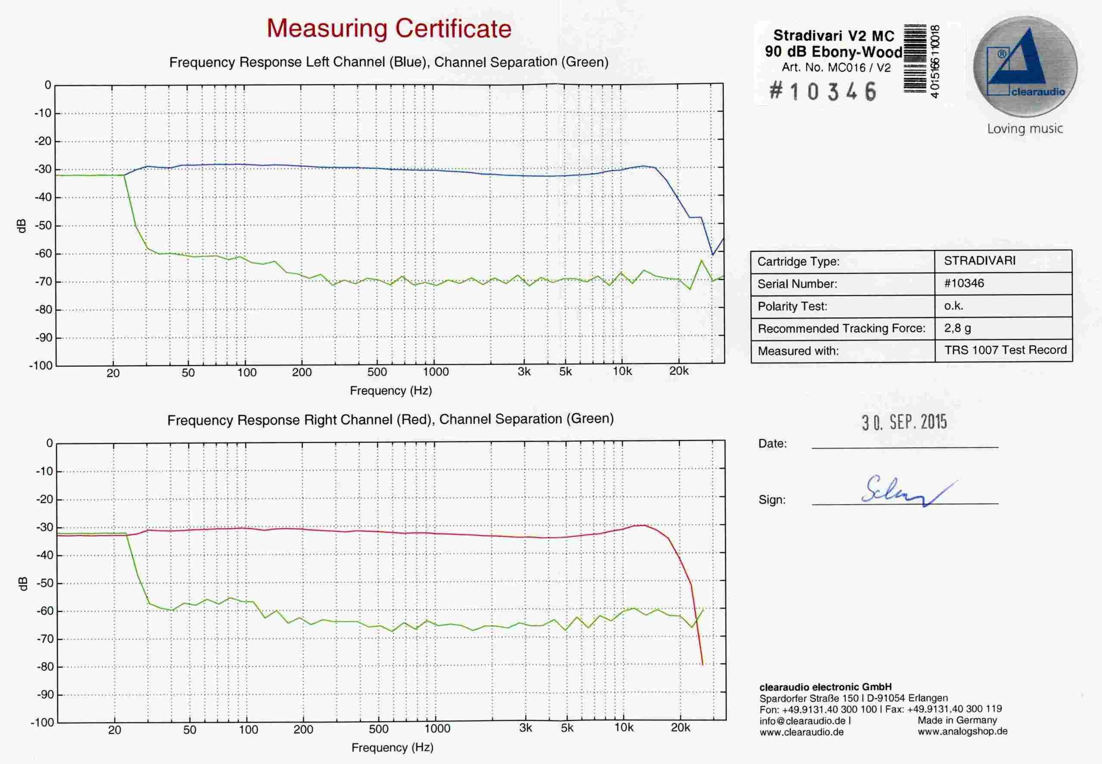Click the bottom chart 'Frequency (Hz)' axis label
The height and width of the screenshot is (764, 1102).
(392, 747)
